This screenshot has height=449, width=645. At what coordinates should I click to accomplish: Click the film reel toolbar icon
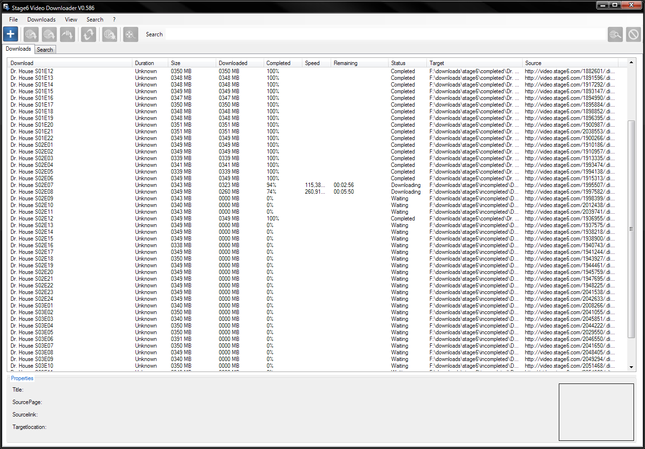click(x=130, y=34)
